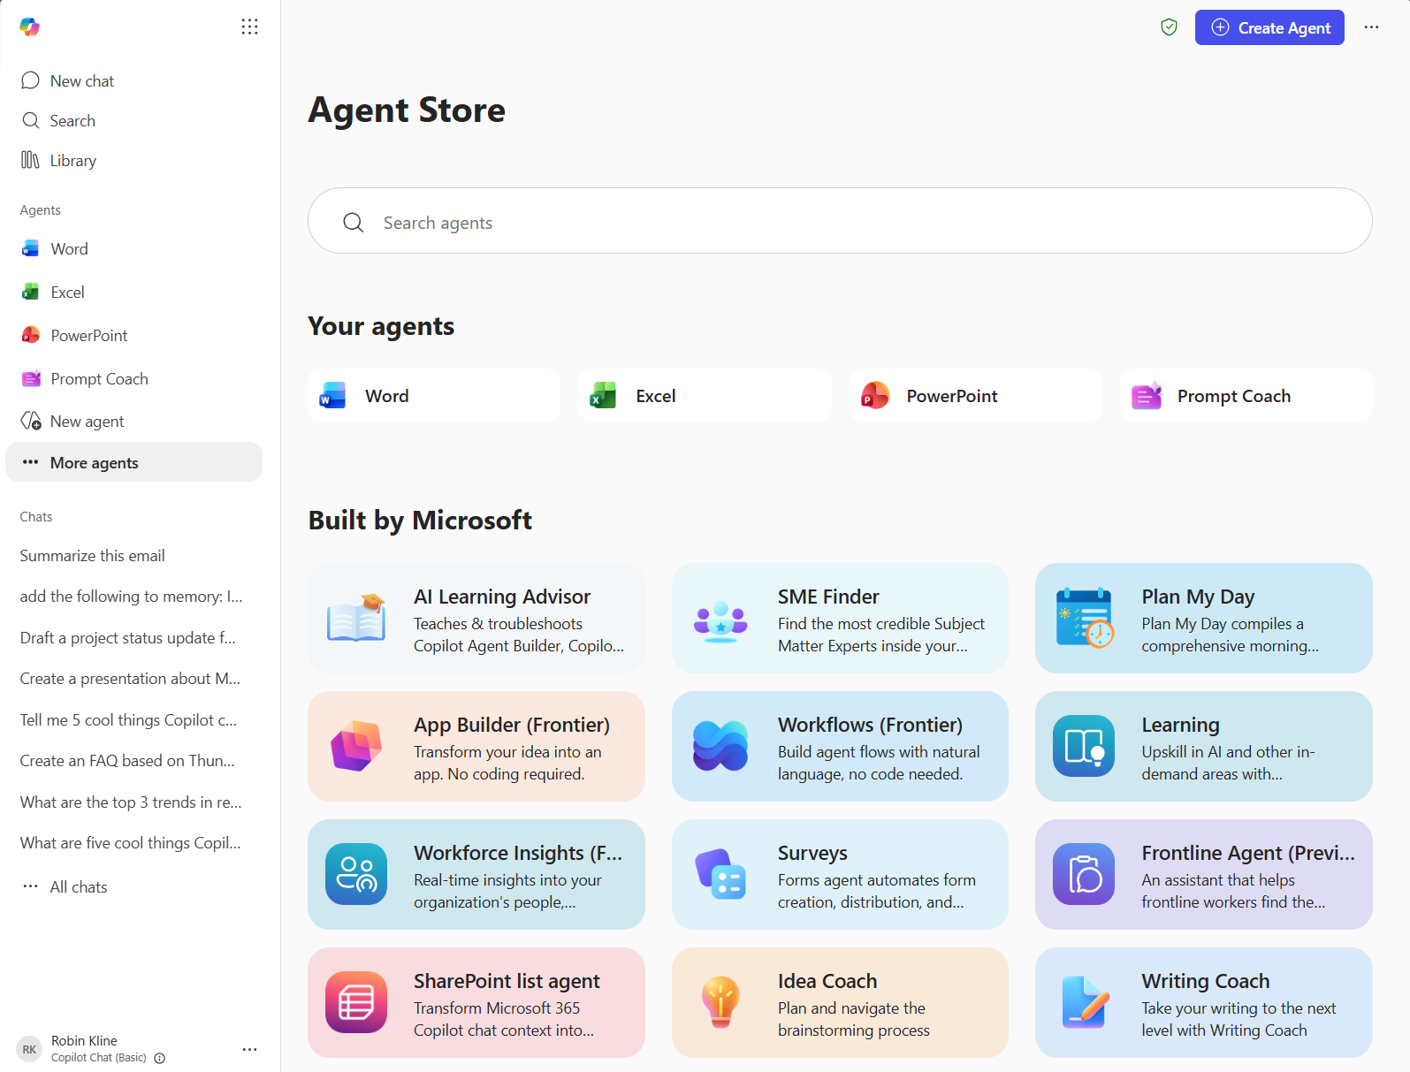The width and height of the screenshot is (1410, 1072).
Task: Open Prompt Coach in Your agents
Action: [1246, 395]
